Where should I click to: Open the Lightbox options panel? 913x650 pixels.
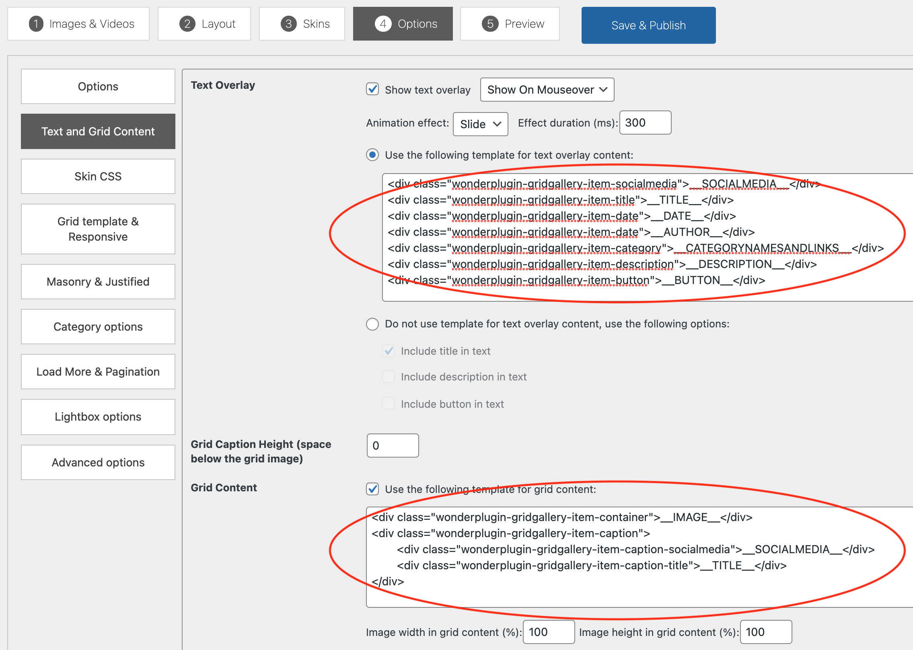click(x=98, y=417)
